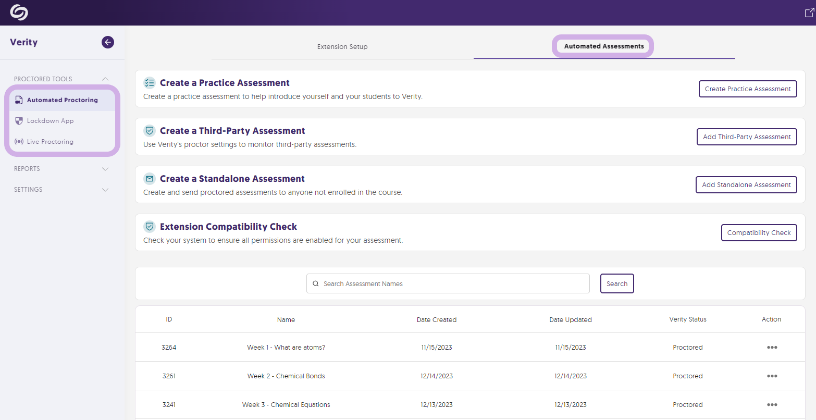Image resolution: width=816 pixels, height=420 pixels.
Task: Open Lockdown App via its shield icon
Action: click(x=19, y=120)
